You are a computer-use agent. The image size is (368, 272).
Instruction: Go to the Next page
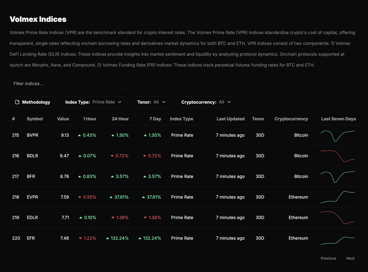[x=351, y=258]
